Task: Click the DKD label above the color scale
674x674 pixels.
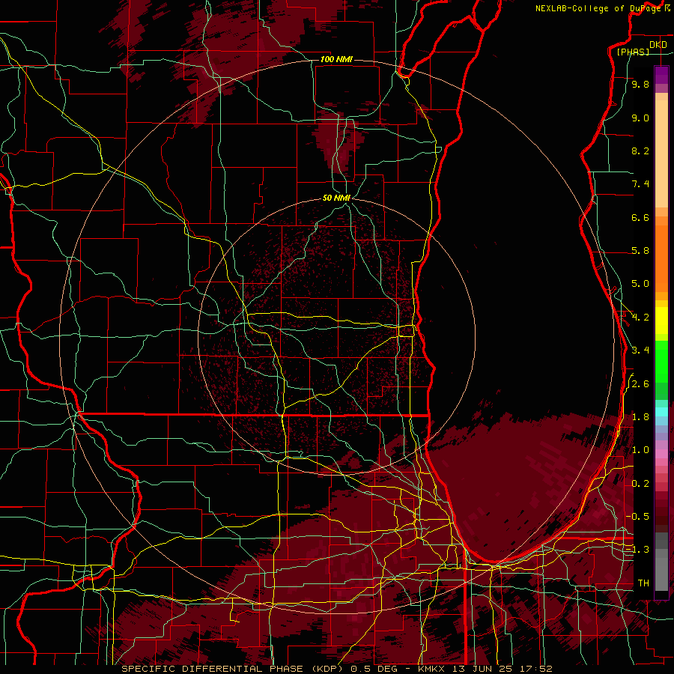Action: (x=658, y=45)
